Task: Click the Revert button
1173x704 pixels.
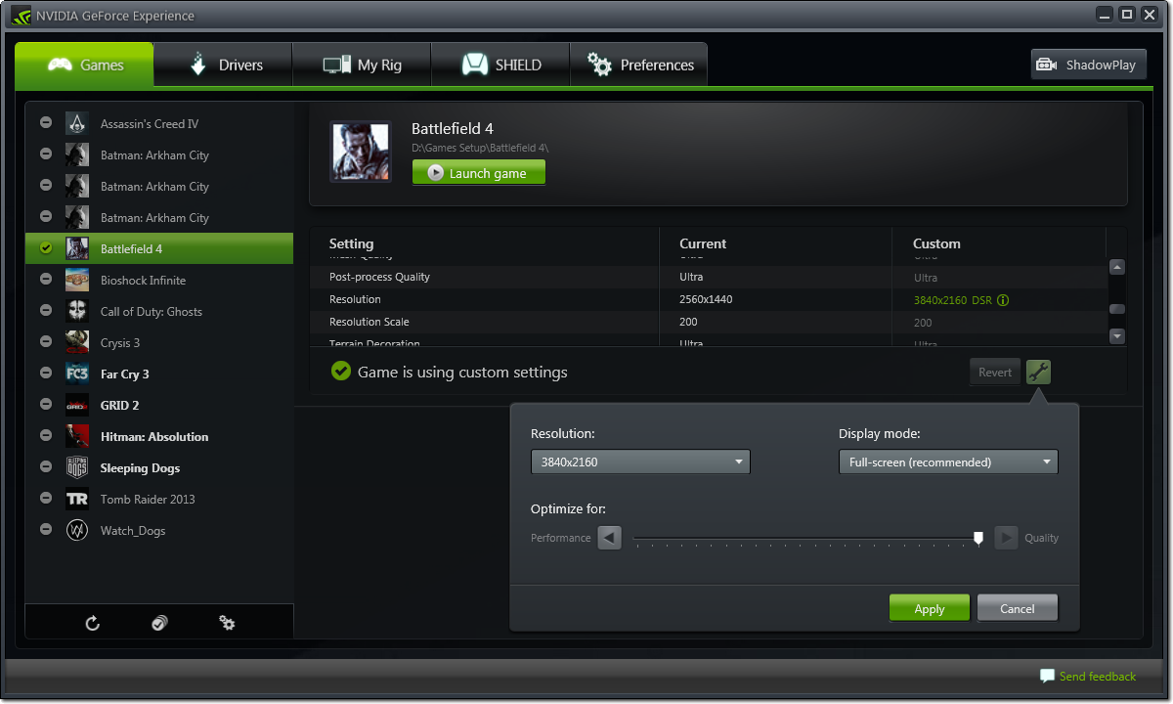Action: 995,372
